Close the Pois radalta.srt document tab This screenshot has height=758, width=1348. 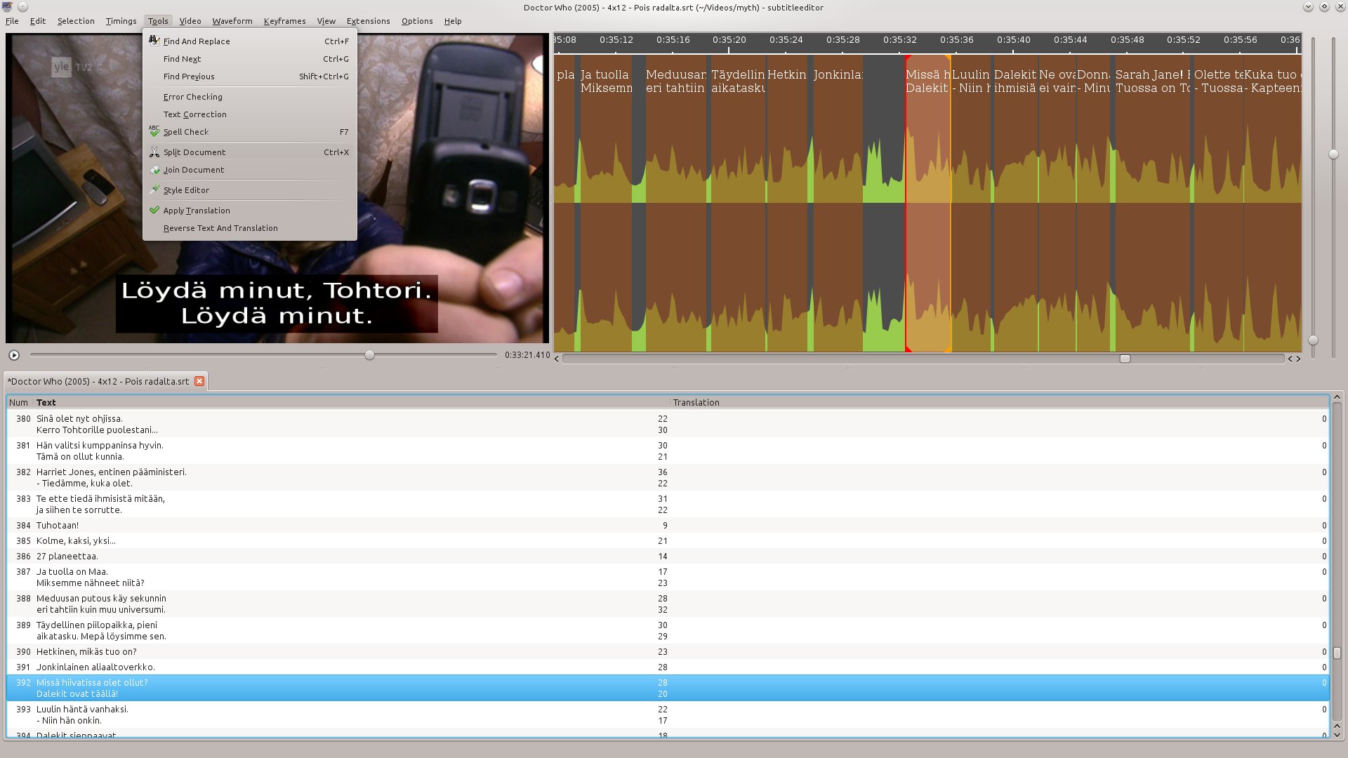click(x=199, y=381)
